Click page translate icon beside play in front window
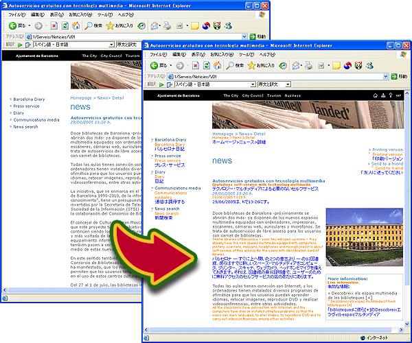 tap(170, 84)
